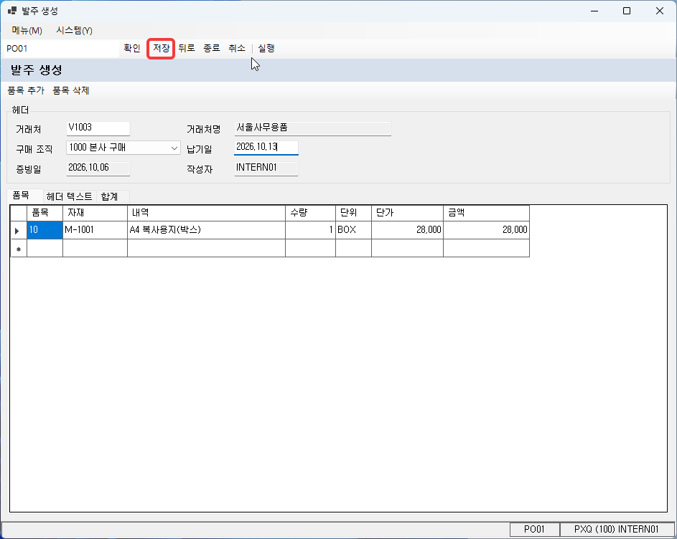Click the empty 자재 cell in new row
This screenshot has width=677, height=539.
click(x=95, y=249)
